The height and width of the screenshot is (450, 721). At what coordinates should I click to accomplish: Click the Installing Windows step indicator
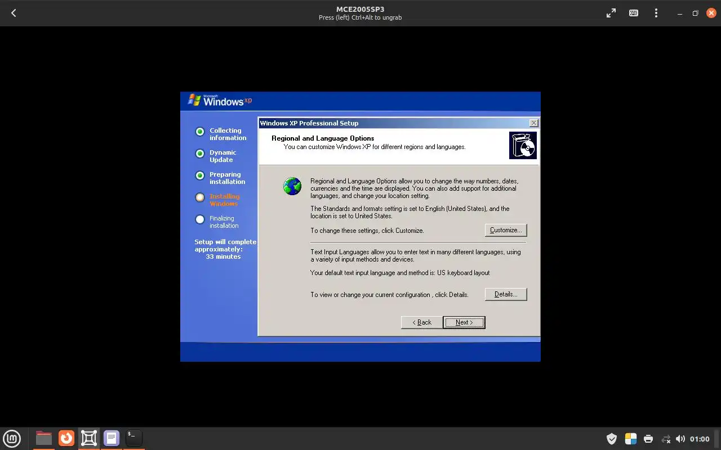click(199, 197)
